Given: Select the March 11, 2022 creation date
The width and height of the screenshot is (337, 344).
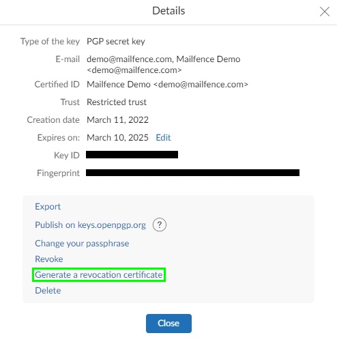Looking at the screenshot, I should 117,120.
